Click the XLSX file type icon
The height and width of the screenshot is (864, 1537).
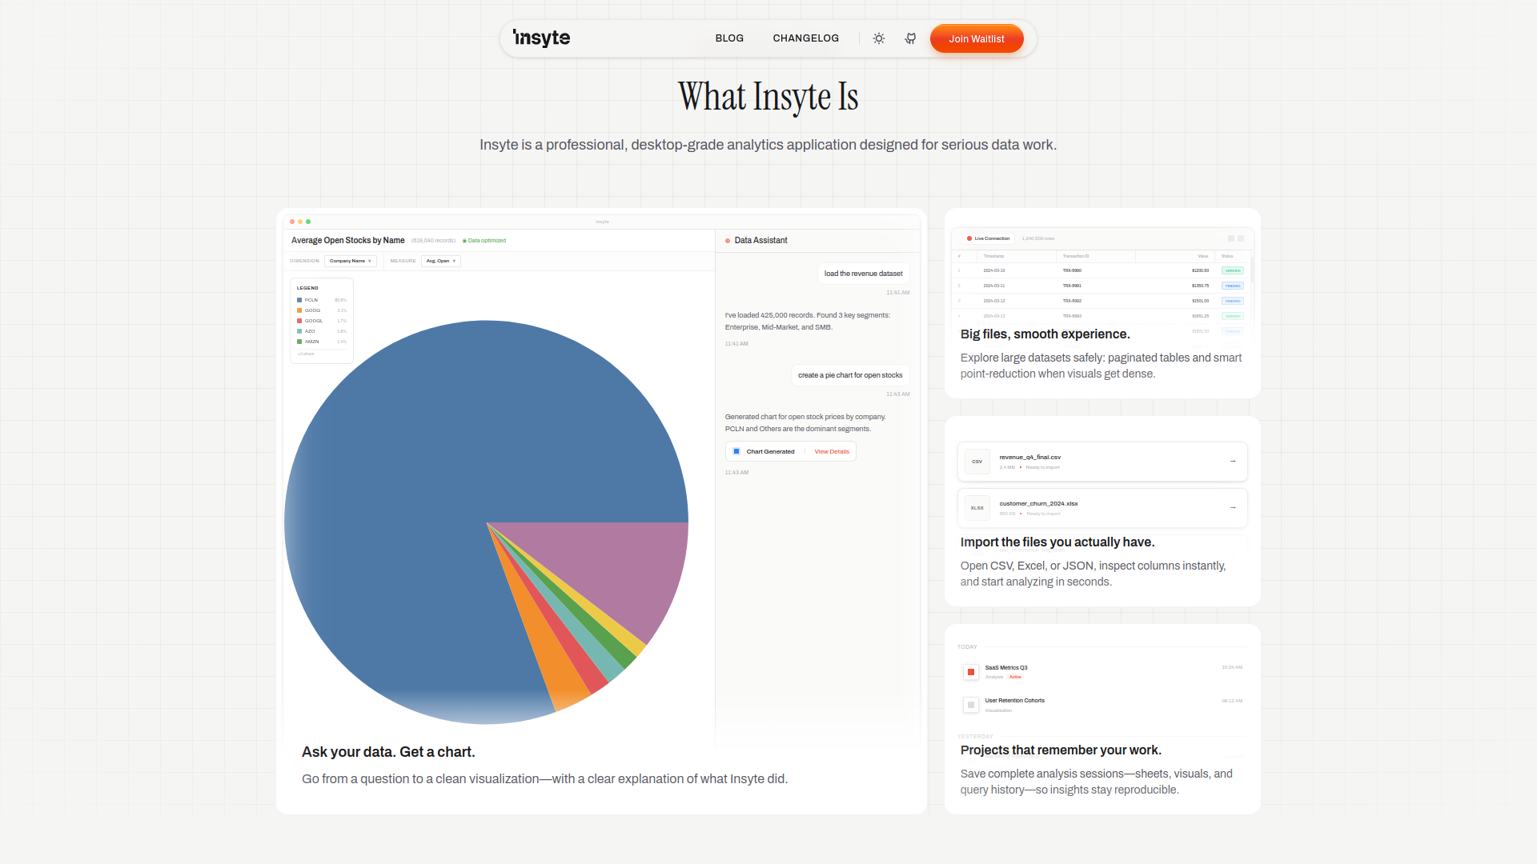977,508
